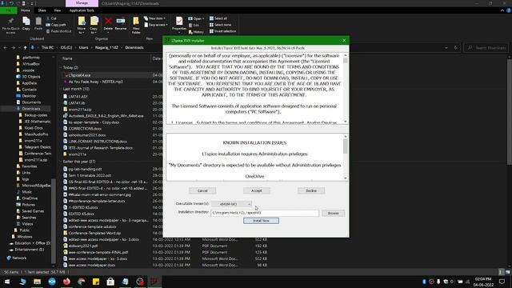Click History in ribbon Open group
Viewport: 512px width, 288px height.
pos(196,32)
